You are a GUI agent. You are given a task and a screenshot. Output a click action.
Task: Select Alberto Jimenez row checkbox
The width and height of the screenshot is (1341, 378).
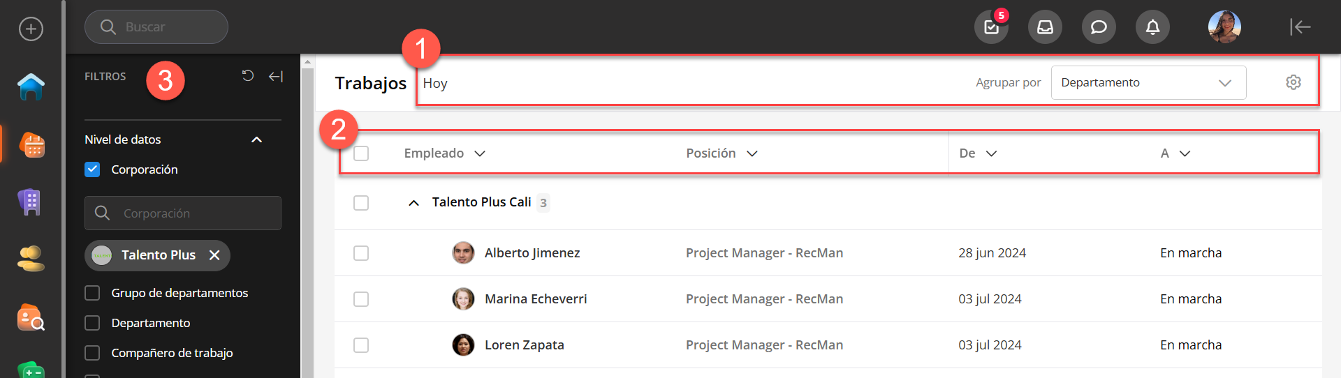pyautogui.click(x=361, y=253)
